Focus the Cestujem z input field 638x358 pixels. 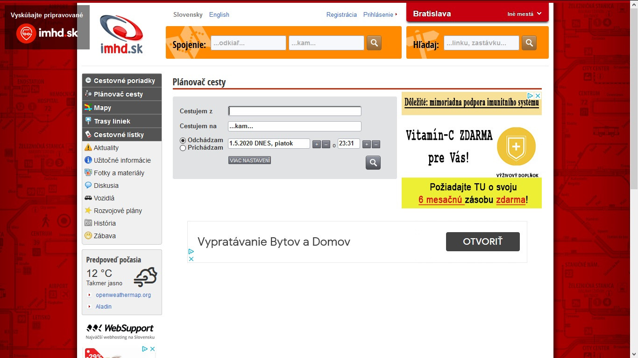(295, 111)
